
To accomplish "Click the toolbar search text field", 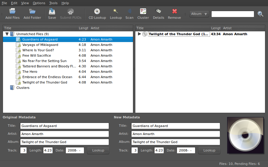I will (x=233, y=14).
